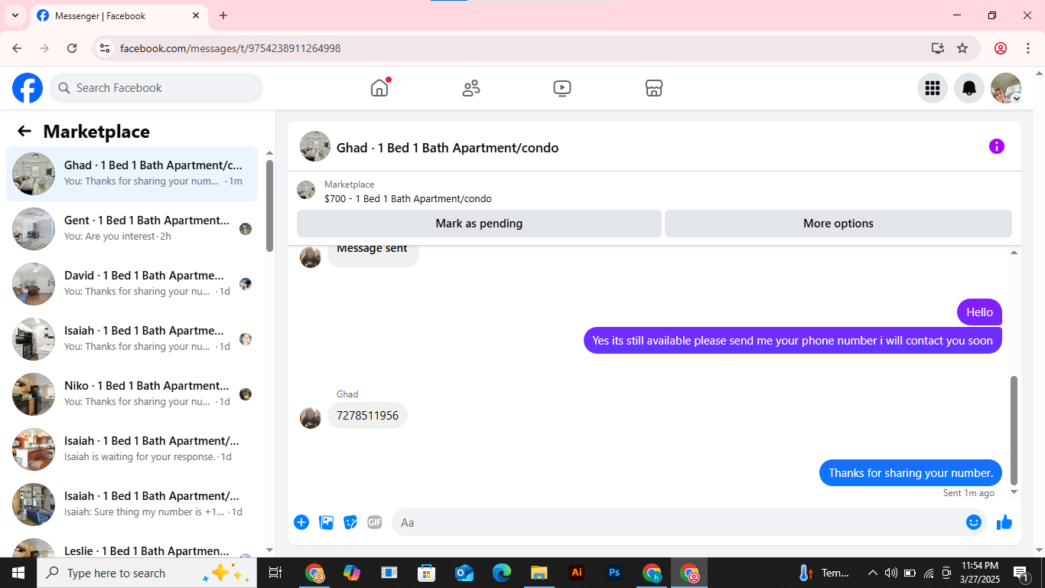Open the tab search dropdown arrow
Image resolution: width=1045 pixels, height=588 pixels.
tap(15, 15)
